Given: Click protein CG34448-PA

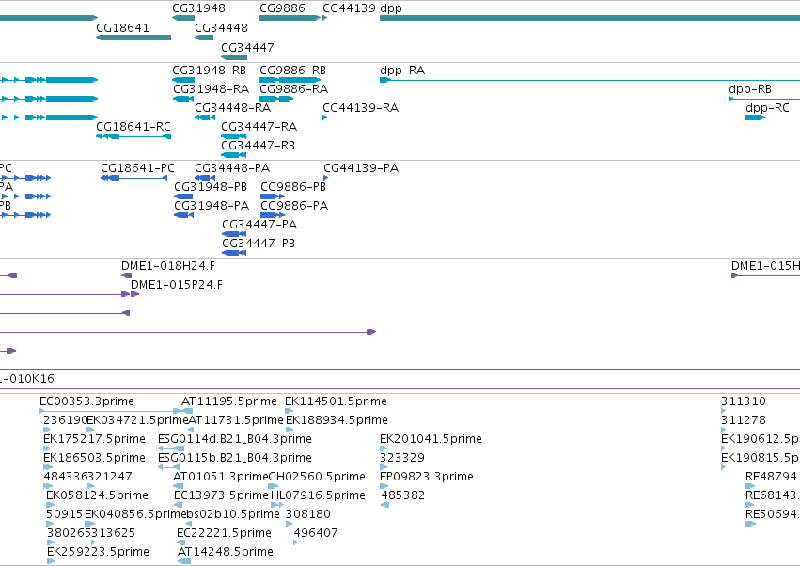Looking at the screenshot, I should click(x=205, y=178).
